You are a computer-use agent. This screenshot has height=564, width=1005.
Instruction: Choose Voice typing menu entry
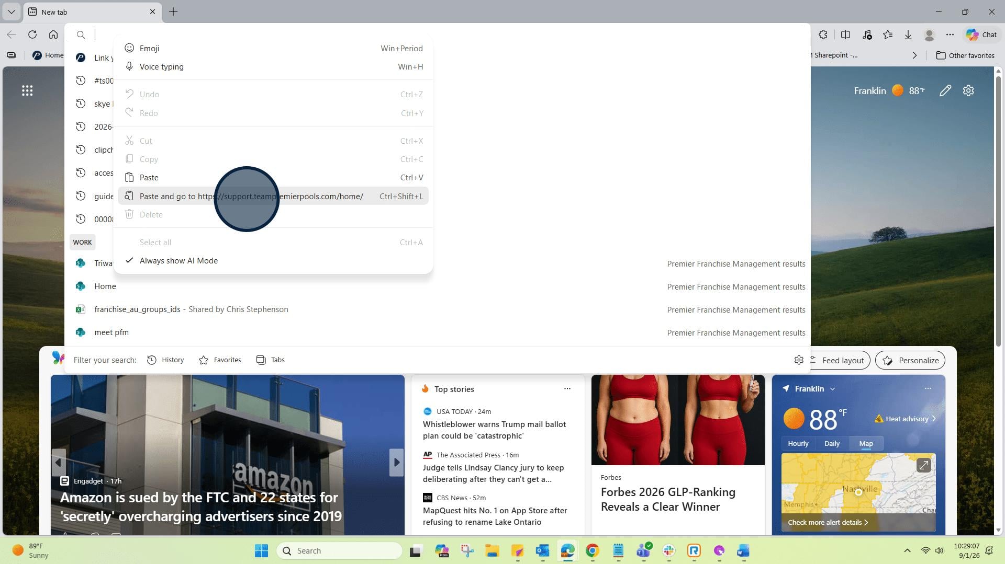(x=273, y=67)
